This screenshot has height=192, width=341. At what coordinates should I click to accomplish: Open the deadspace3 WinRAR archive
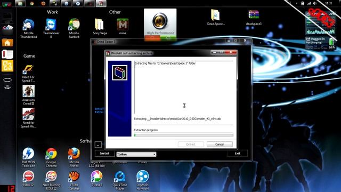[254, 18]
